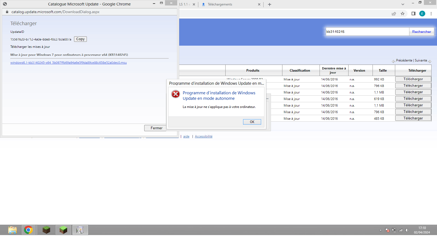Sort by Dernière mise à jour header

point(334,71)
